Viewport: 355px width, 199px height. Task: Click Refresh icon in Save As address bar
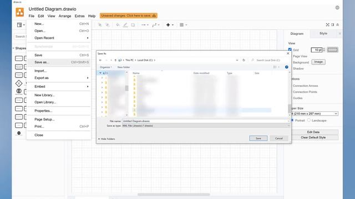[244, 60]
